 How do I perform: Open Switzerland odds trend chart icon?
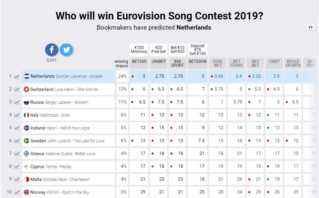pyautogui.click(x=17, y=89)
